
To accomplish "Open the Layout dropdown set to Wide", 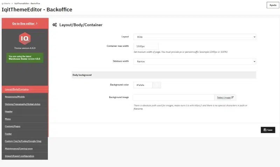I will [195, 37].
